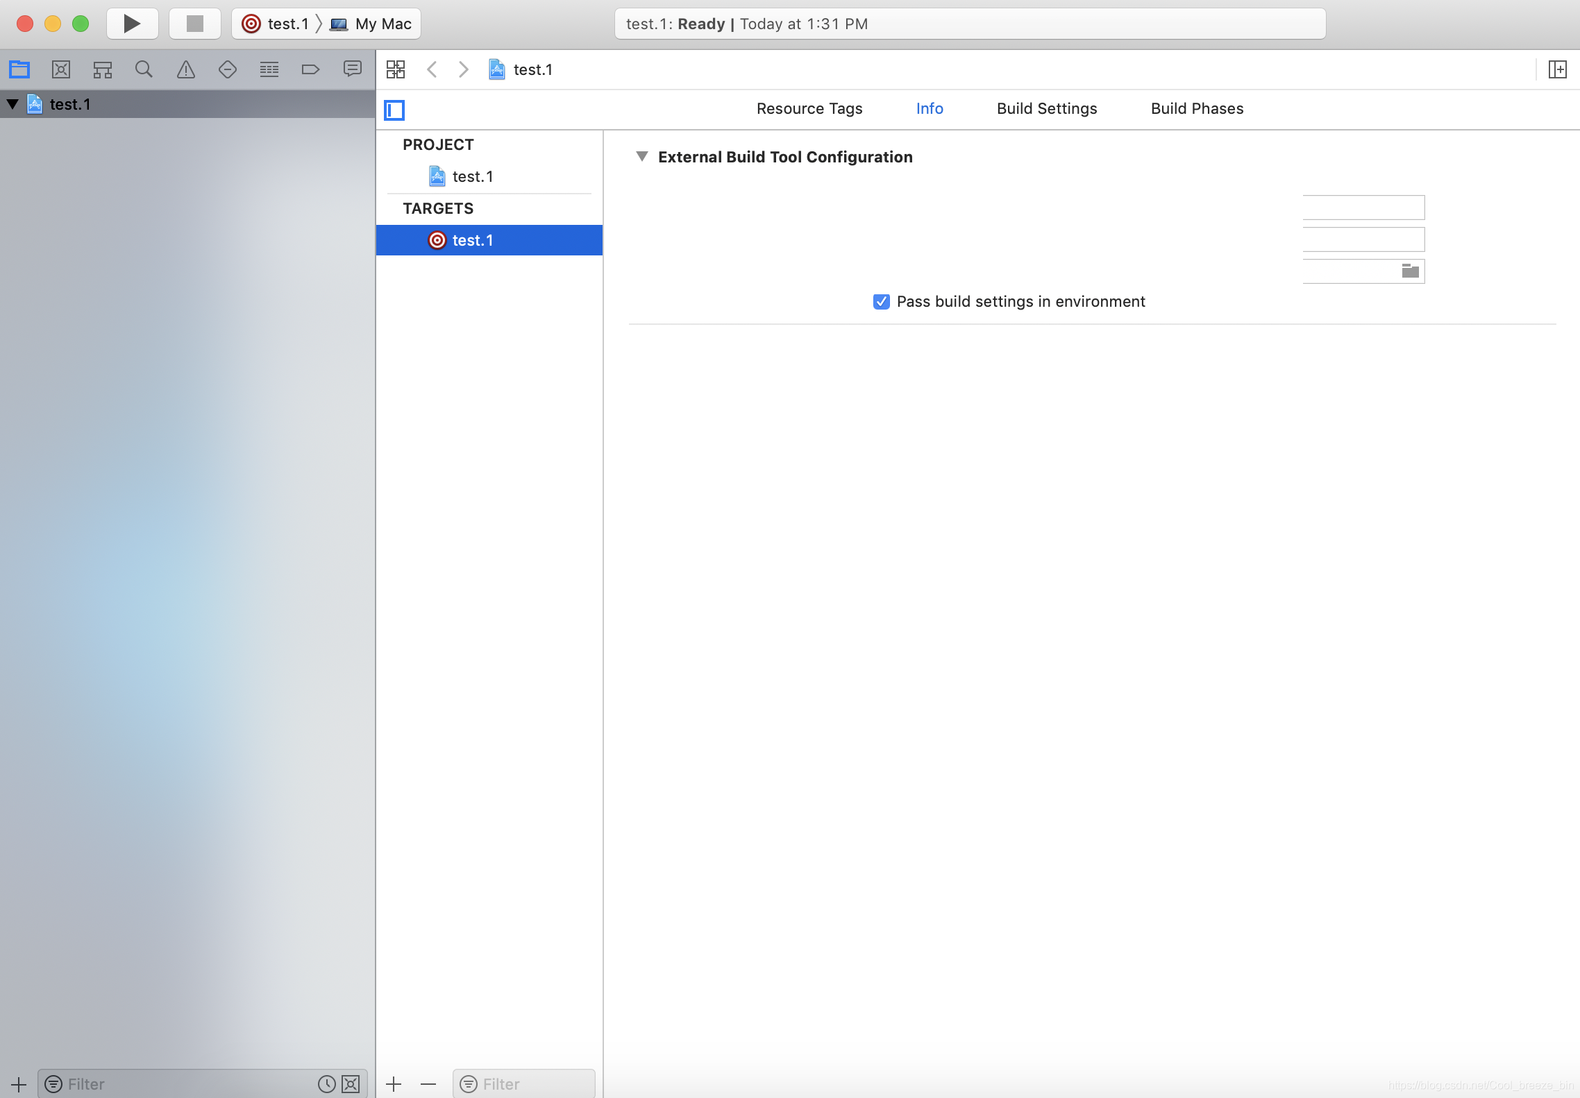This screenshot has width=1580, height=1098.
Task: Select test.1 under PROJECT
Action: point(489,176)
